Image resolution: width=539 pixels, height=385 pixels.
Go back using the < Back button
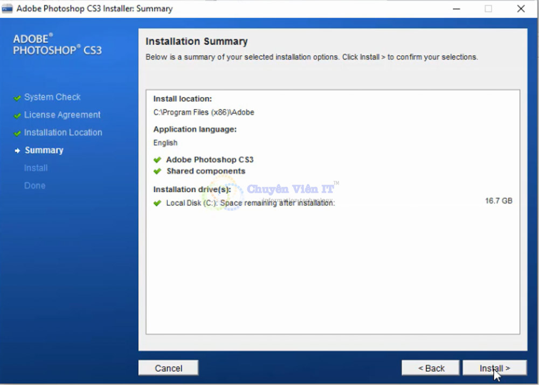[430, 368]
